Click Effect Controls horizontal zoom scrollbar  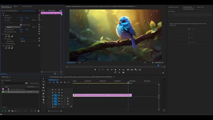coord(52,72)
